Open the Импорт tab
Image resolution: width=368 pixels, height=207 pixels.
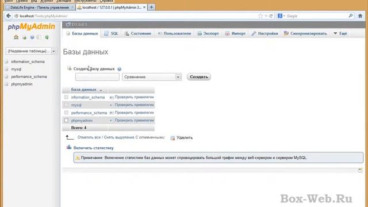[235, 33]
